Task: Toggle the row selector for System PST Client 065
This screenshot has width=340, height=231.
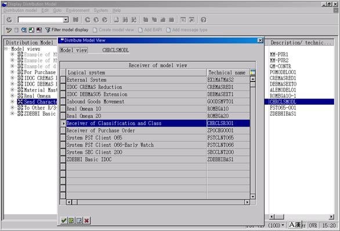Action: point(63,138)
